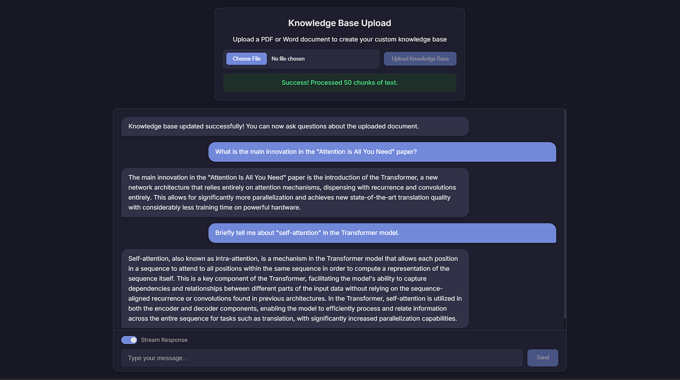Select the Success Processed 50 chunks banner
The height and width of the screenshot is (380, 680).
pyautogui.click(x=339, y=82)
